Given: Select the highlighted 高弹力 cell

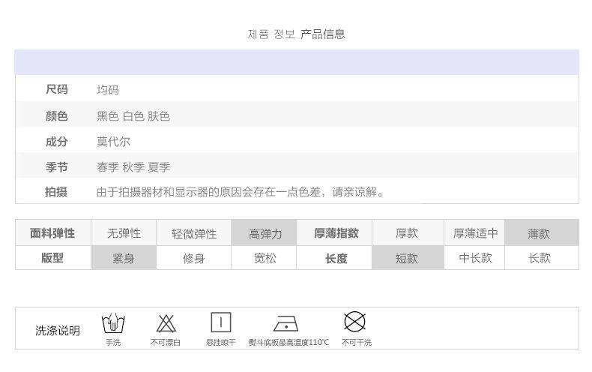Looking at the screenshot, I should click(265, 233).
